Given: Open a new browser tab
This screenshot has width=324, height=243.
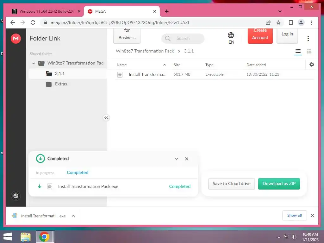Looking at the screenshot, I should [x=167, y=11].
